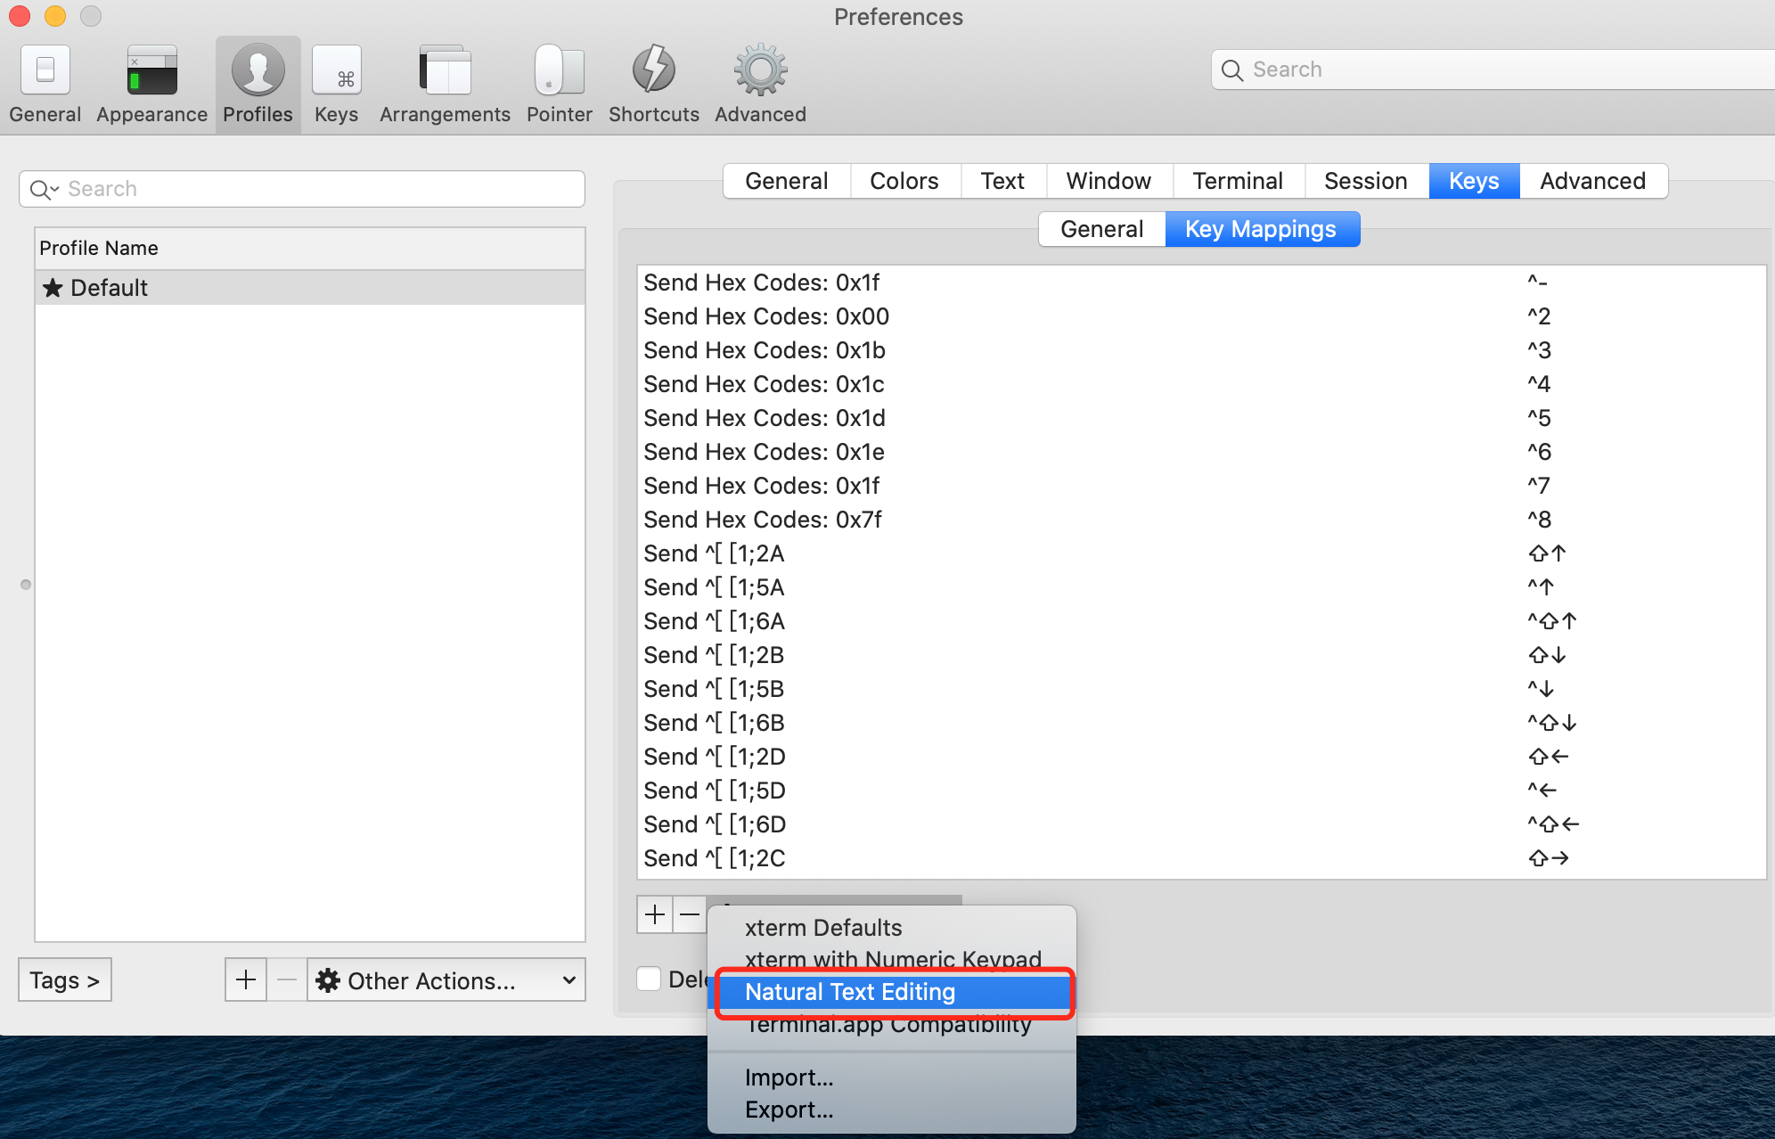Add a new key mapping with plus
Screen dimensions: 1775x1139
tap(655, 914)
